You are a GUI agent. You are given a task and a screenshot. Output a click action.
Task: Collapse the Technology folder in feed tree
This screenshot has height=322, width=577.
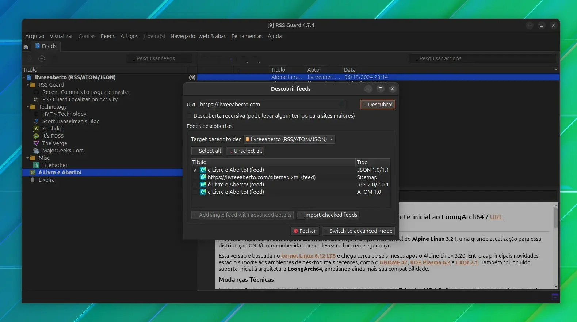(x=28, y=107)
